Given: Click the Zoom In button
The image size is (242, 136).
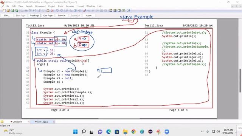Looking at the screenshot, I should point(62,15).
